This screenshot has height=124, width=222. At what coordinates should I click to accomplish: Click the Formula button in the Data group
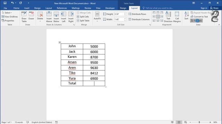pos(196,21)
